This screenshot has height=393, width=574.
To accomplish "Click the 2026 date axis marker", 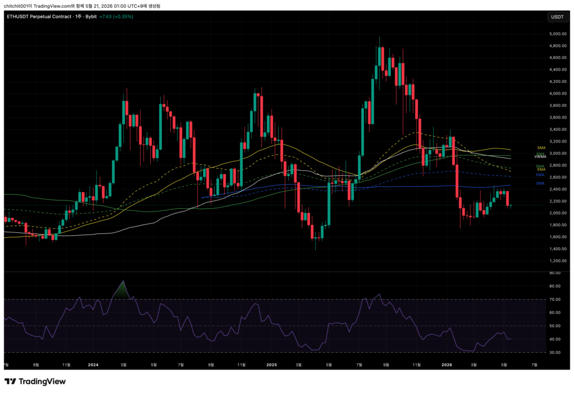I will coord(447,364).
